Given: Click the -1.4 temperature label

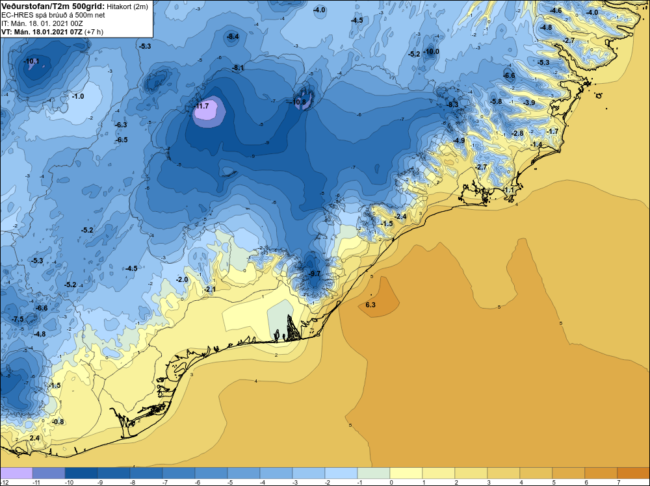Looking at the screenshot, I should tap(536, 144).
